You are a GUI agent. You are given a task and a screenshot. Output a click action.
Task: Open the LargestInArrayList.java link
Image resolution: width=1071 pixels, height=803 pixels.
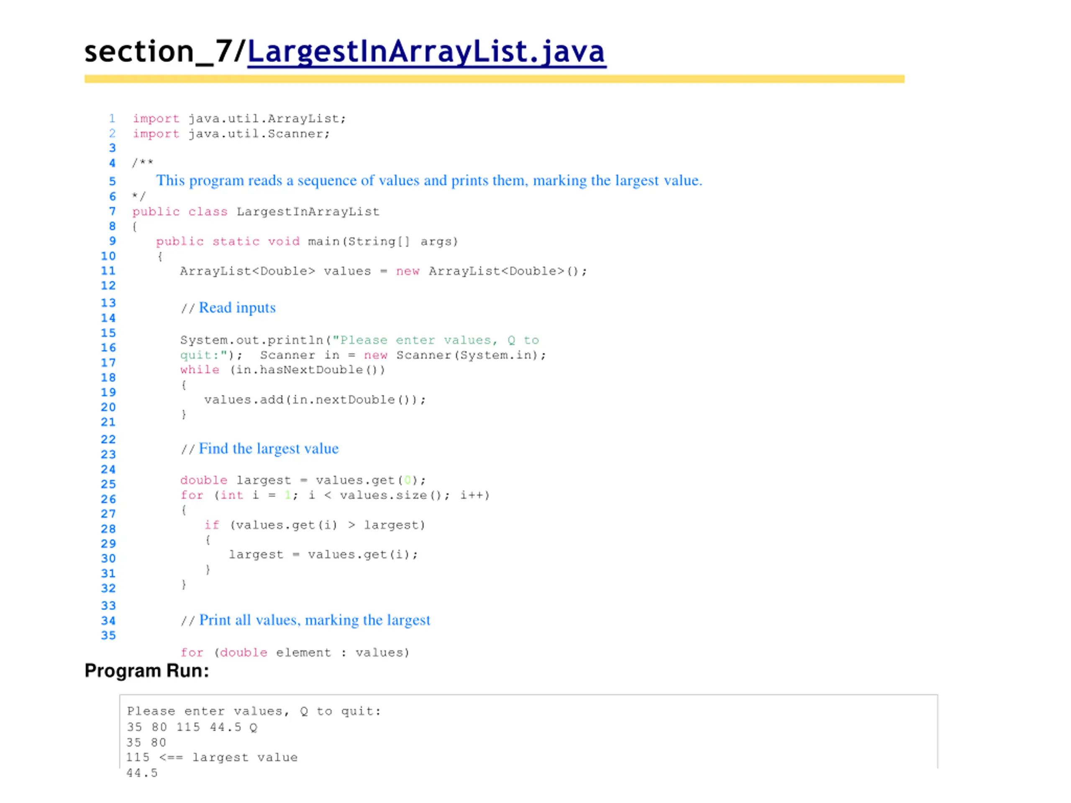[427, 52]
